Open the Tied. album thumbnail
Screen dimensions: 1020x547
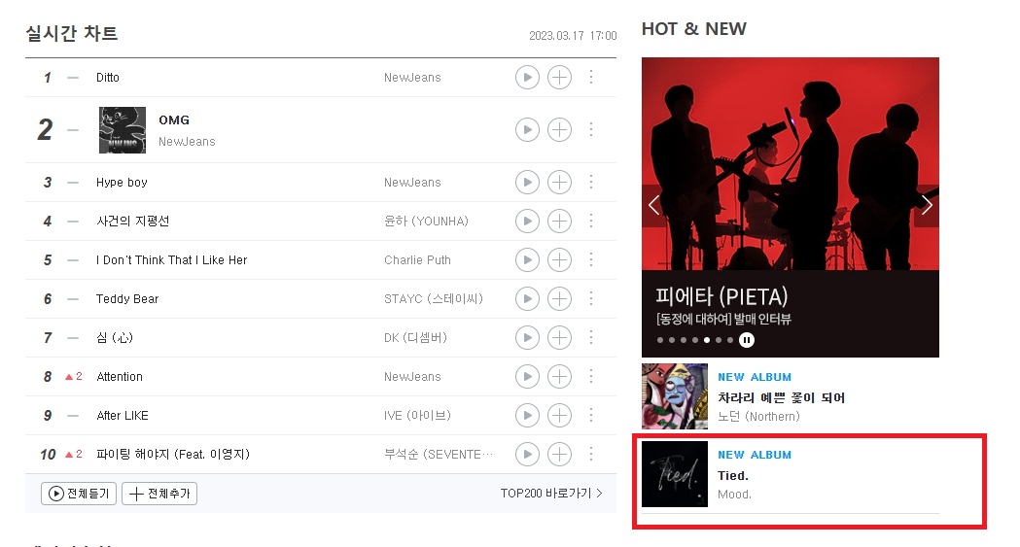pos(675,474)
